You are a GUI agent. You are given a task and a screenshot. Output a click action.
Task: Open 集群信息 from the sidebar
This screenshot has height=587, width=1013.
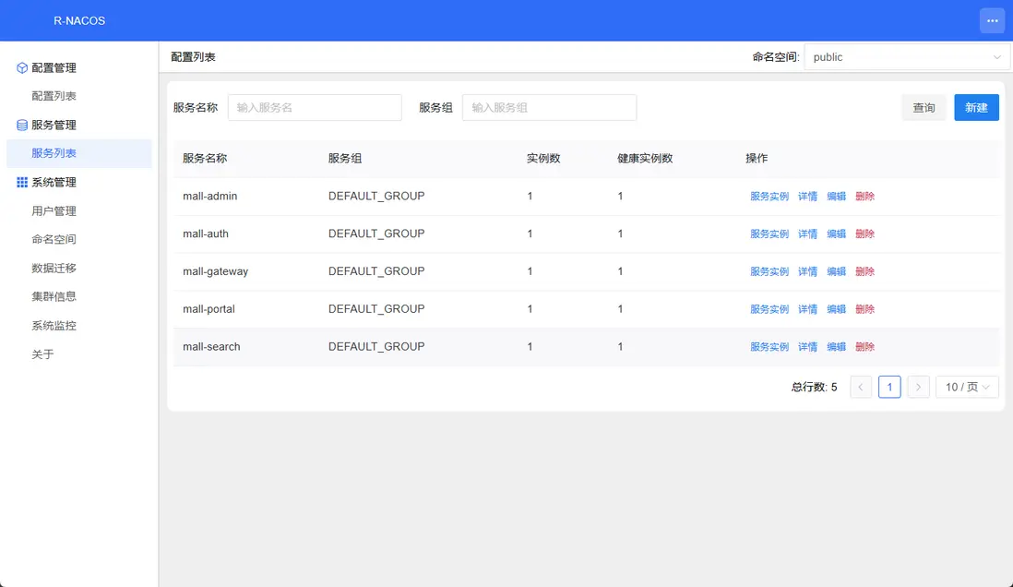[x=54, y=296]
